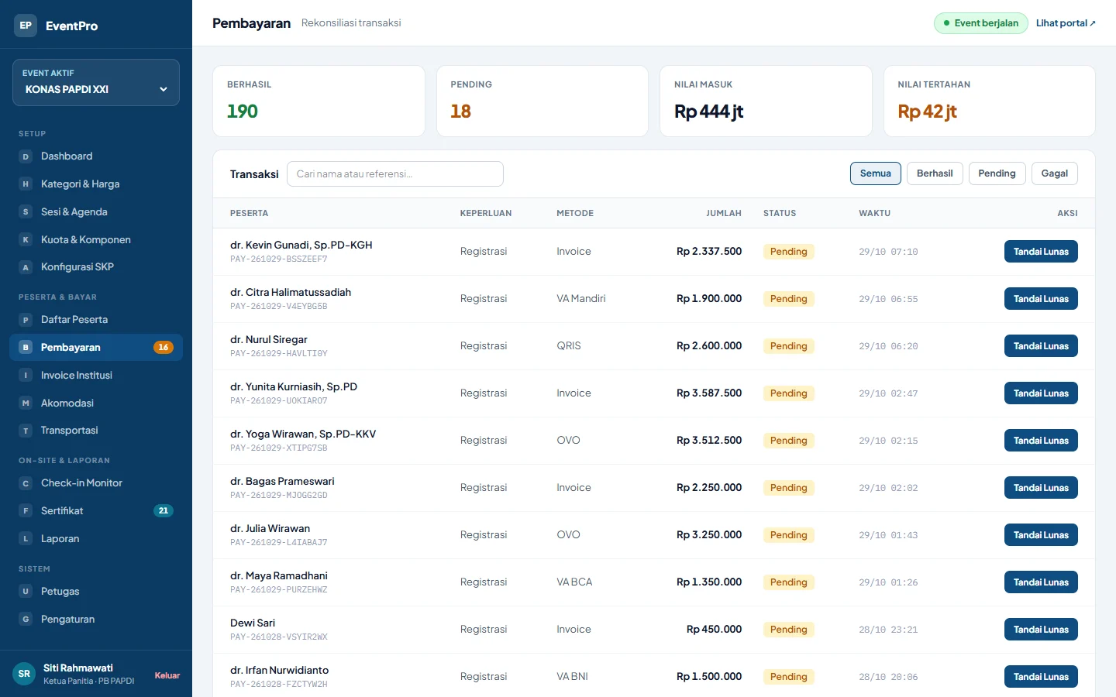Click the Invoice Institusi I icon

tap(26, 376)
